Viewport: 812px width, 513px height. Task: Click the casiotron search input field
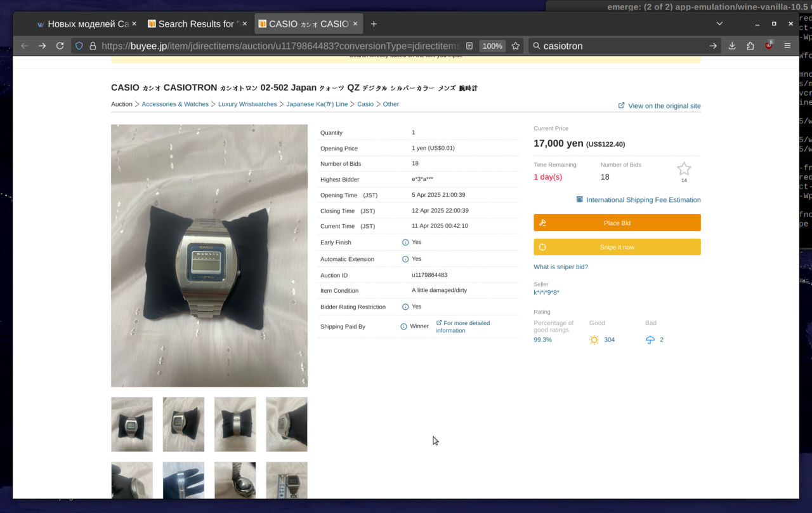622,46
